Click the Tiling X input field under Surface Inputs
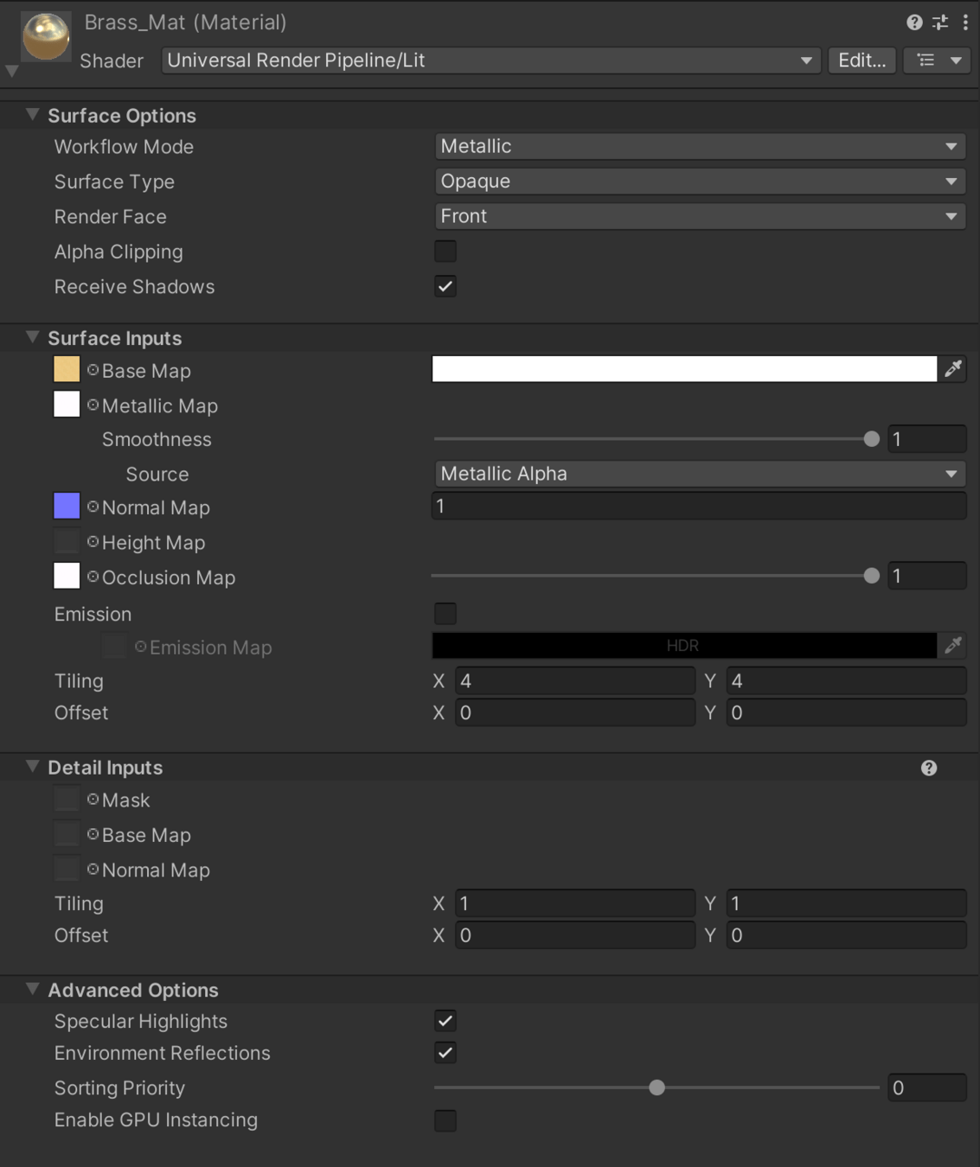Image resolution: width=980 pixels, height=1167 pixels. coord(575,681)
